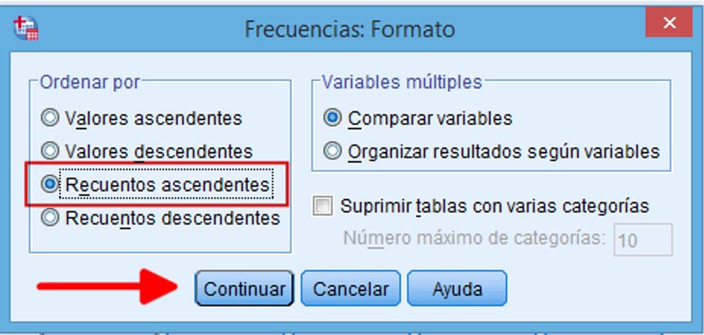Viewport: 704px width, 335px height.
Task: Click the Ordenar por group heading
Action: [90, 82]
